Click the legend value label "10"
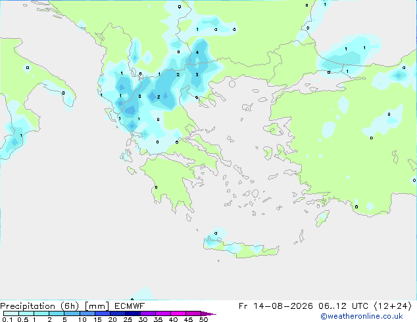 click(x=82, y=319)
